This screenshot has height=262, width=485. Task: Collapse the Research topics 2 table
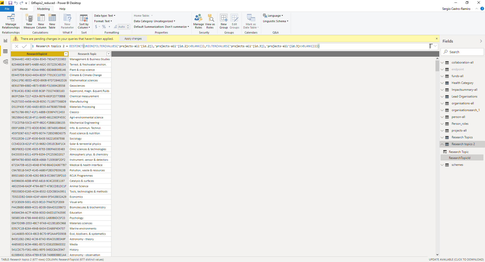point(442,144)
